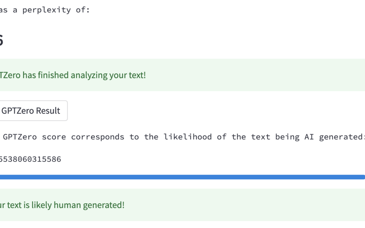Viewport: 365px width, 228px height.
Task: Click the score number ending in 315586
Action: [x=30, y=159]
